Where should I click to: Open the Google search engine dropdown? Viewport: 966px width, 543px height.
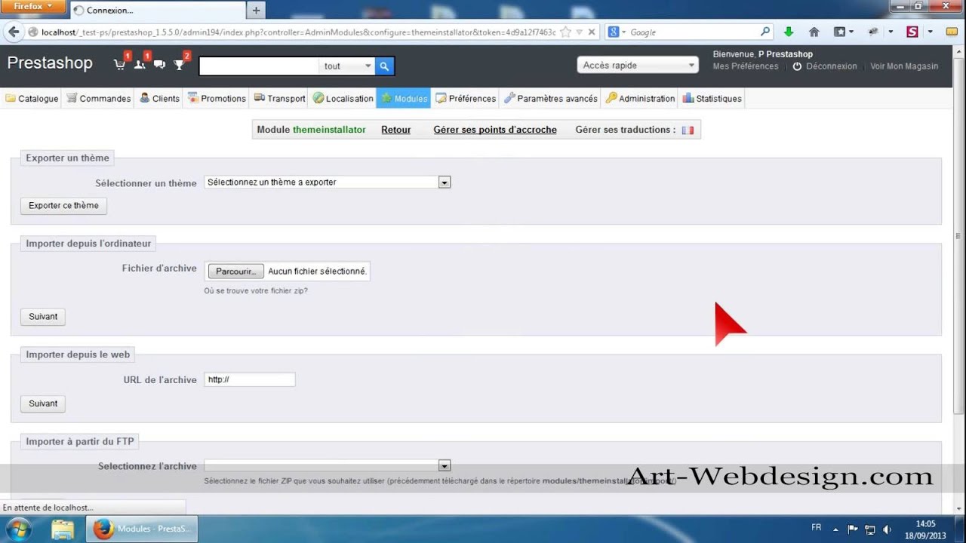[x=616, y=32]
